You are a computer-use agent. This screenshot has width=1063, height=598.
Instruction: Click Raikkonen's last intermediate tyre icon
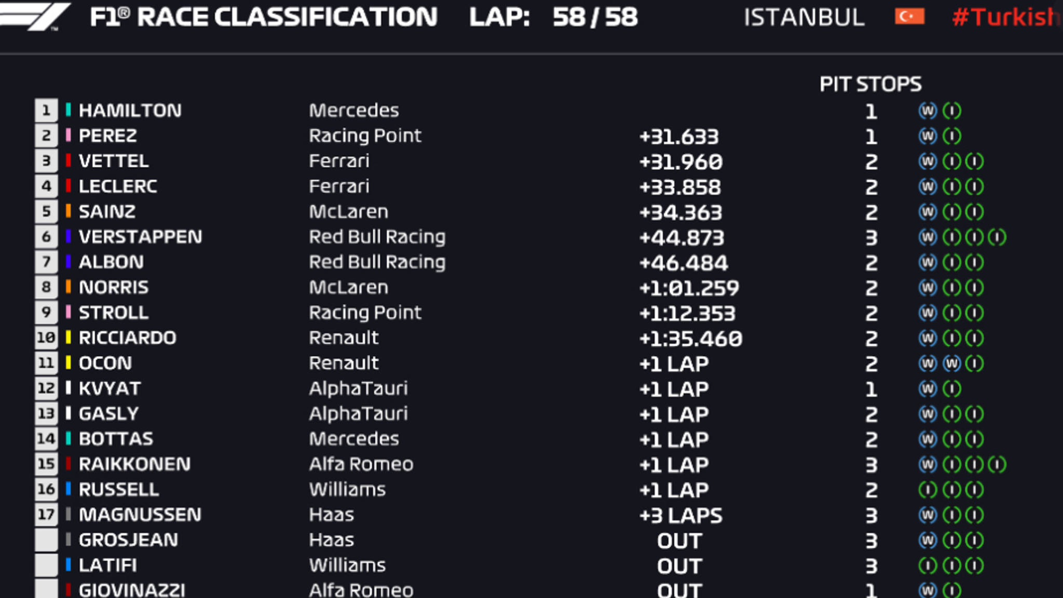997,465
